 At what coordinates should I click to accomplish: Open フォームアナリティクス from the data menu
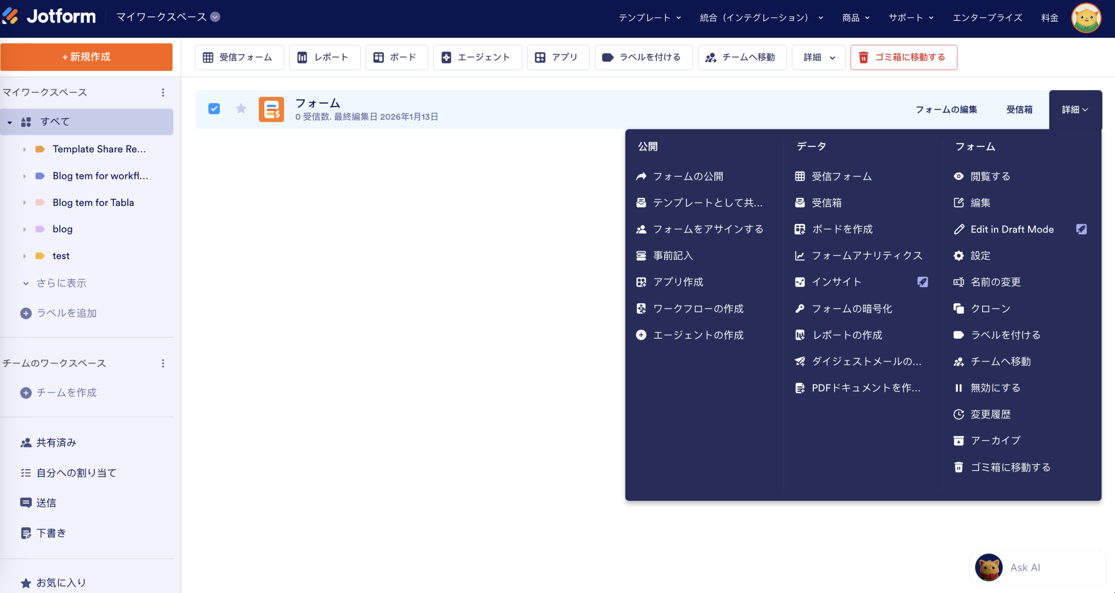coord(867,256)
